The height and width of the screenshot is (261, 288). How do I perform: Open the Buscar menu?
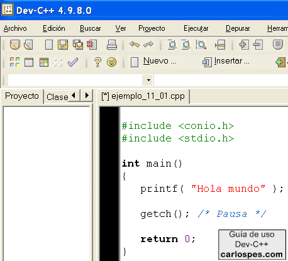point(91,28)
